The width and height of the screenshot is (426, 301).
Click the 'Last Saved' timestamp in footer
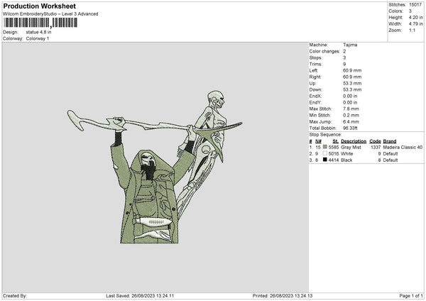tap(140, 296)
